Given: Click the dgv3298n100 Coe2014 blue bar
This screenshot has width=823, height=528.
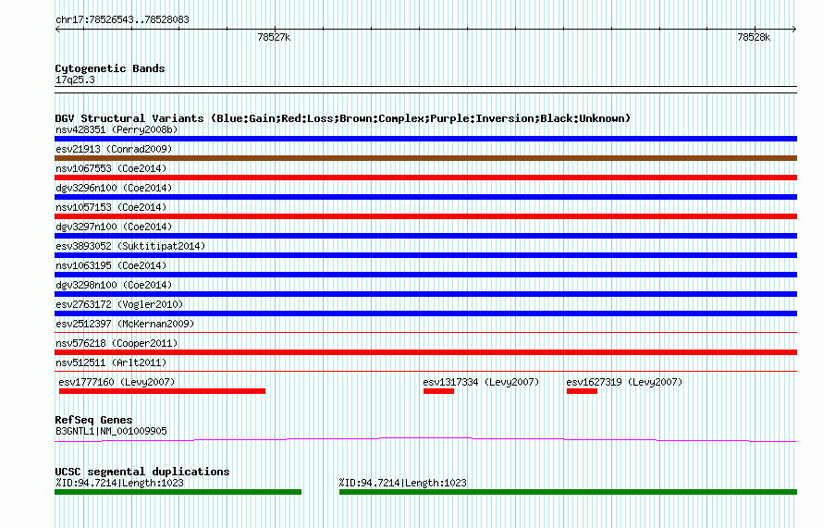Looking at the screenshot, I should coord(425,294).
